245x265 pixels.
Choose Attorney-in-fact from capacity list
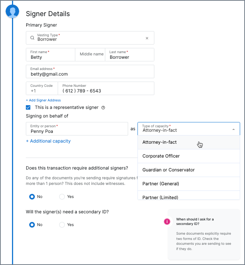(x=189, y=142)
